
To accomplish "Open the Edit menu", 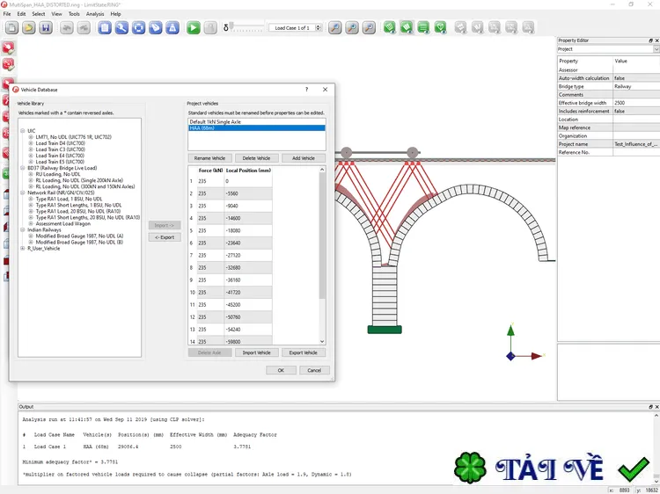I will point(21,14).
